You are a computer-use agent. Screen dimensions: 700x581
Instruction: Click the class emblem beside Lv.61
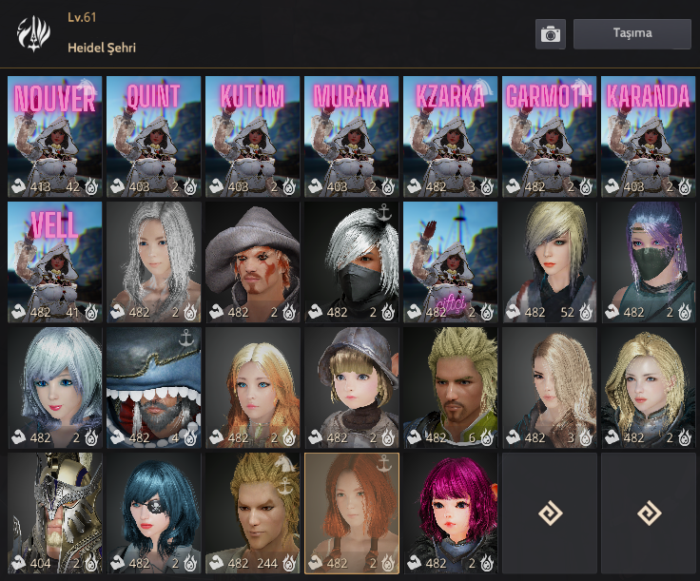pyautogui.click(x=33, y=33)
